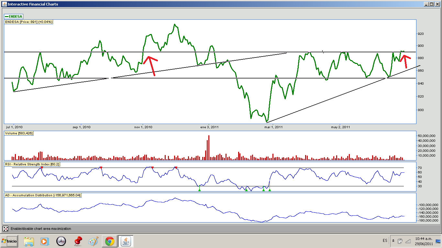Viewport: 442px width, 248px height.
Task: Click the 900 price axis value
Action: click(x=421, y=46)
